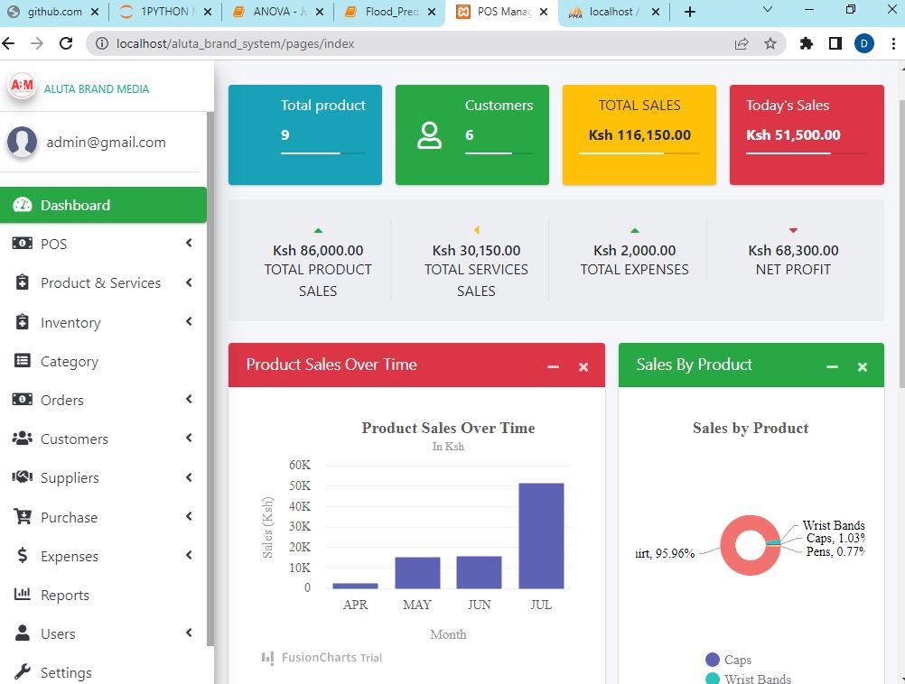Collapse the Product Sales Over Time panel
Image resolution: width=905 pixels, height=684 pixels.
pyautogui.click(x=553, y=365)
